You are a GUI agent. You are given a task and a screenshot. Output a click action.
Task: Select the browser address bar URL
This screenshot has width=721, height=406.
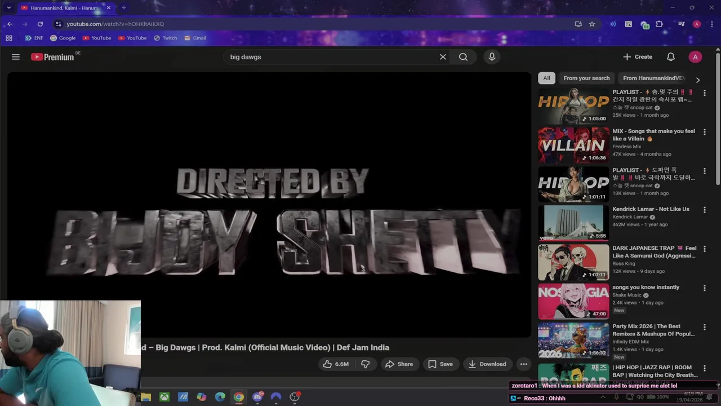pos(115,24)
